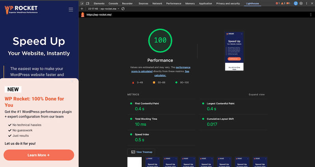Click the 100 performance score gauge
315x167 pixels.
(160, 40)
